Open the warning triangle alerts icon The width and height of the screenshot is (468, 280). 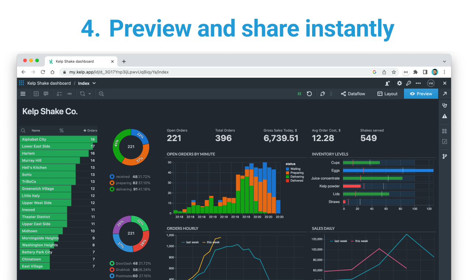tap(445, 116)
